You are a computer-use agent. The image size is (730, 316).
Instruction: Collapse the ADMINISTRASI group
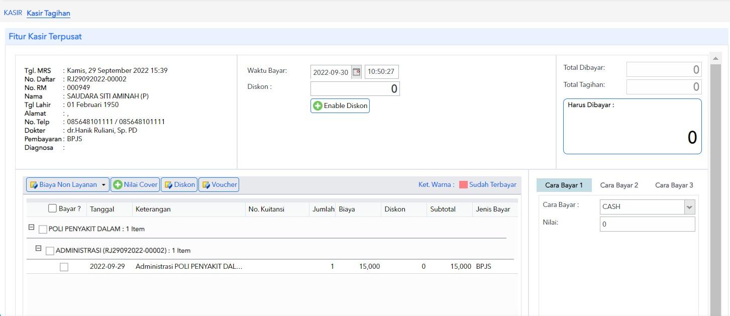38,249
